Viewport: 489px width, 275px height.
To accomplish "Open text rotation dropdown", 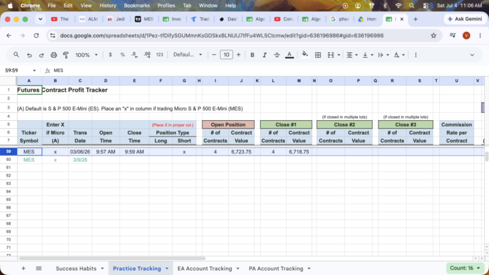I will 399,55.
